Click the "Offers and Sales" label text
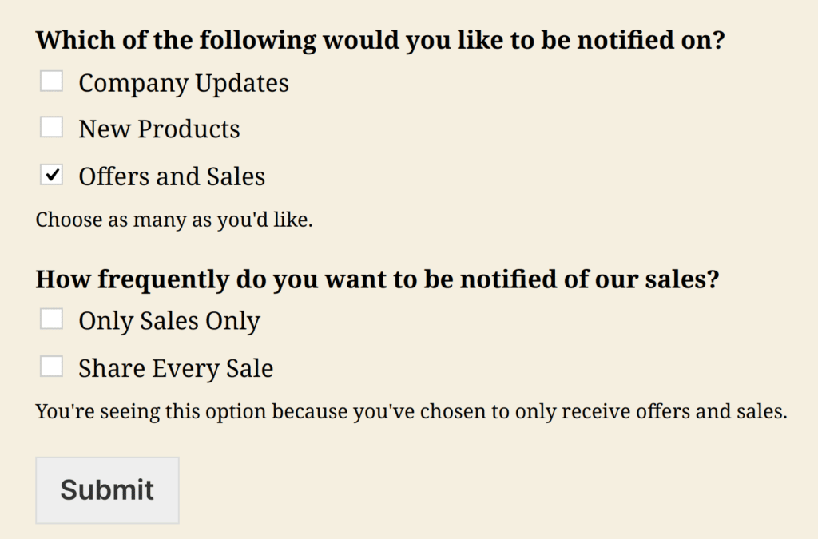The width and height of the screenshot is (818, 539). (172, 176)
